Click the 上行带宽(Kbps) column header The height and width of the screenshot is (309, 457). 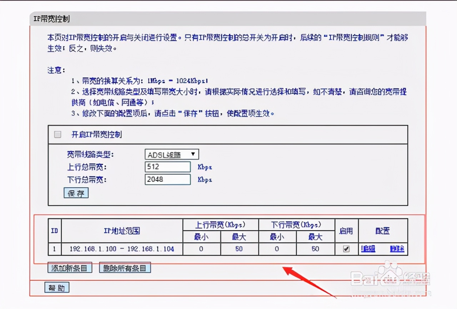(x=220, y=225)
